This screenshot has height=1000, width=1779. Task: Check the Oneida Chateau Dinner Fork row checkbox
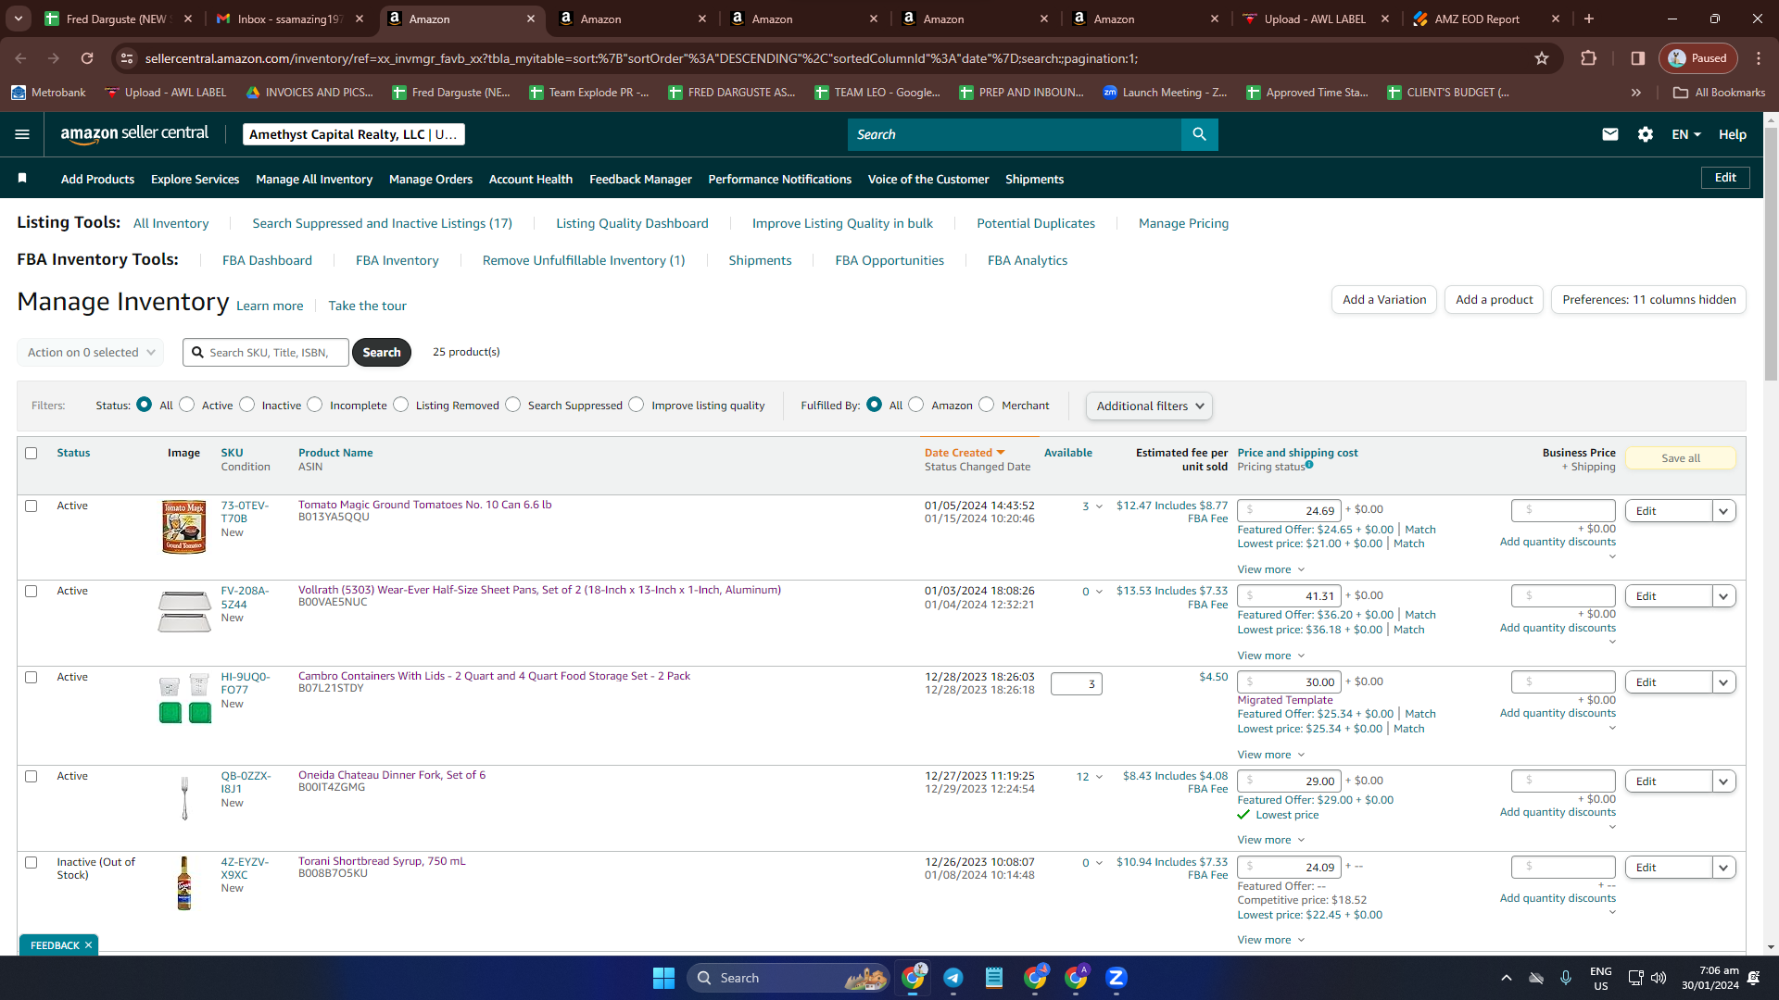pyautogui.click(x=32, y=776)
